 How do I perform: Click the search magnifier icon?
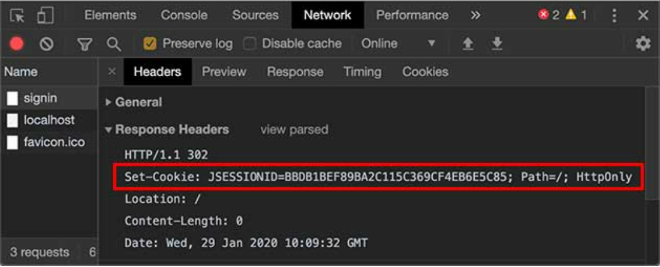tap(114, 44)
